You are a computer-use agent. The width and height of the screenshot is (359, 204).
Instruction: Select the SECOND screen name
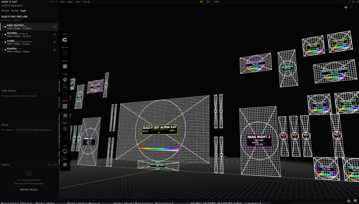[x=18, y=33]
